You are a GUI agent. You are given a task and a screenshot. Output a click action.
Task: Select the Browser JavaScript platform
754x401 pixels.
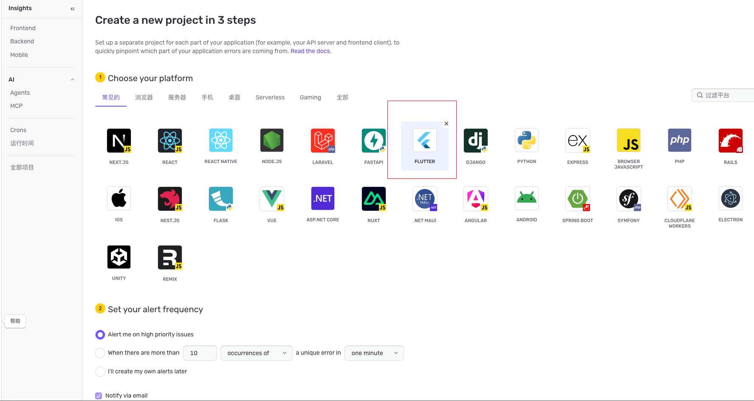coord(629,140)
